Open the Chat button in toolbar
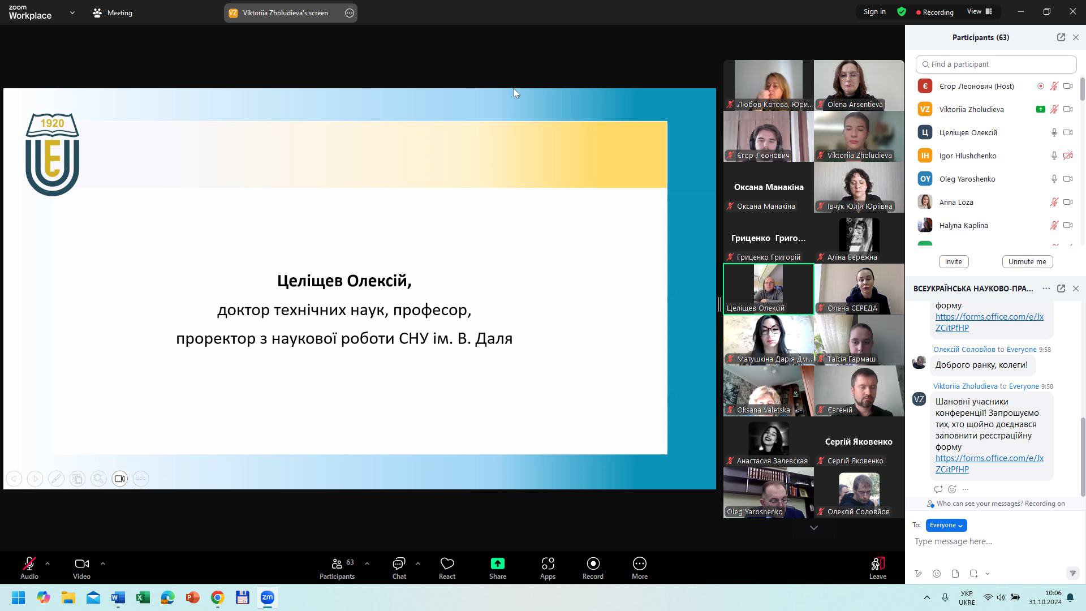 399,568
